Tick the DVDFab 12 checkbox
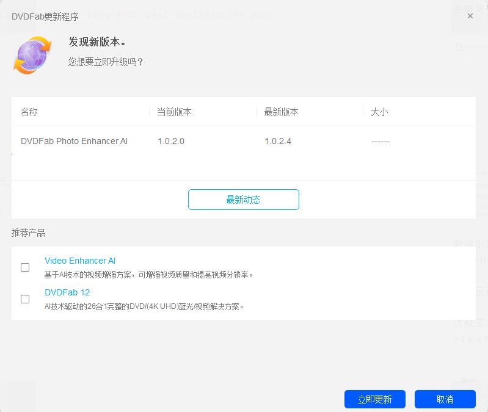Screen dimensions: 488x412 tap(25, 299)
